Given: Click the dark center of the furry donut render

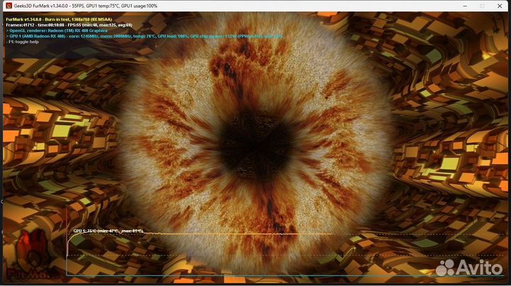Looking at the screenshot, I should coord(255,146).
